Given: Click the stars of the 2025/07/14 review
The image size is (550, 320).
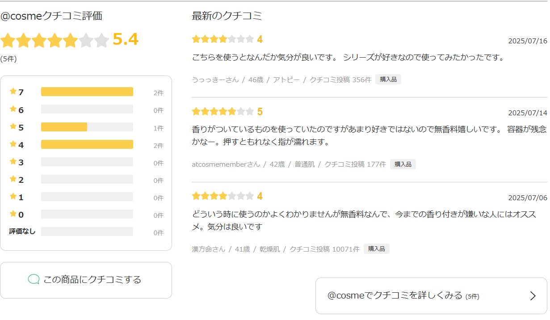Looking at the screenshot, I should click(223, 112).
